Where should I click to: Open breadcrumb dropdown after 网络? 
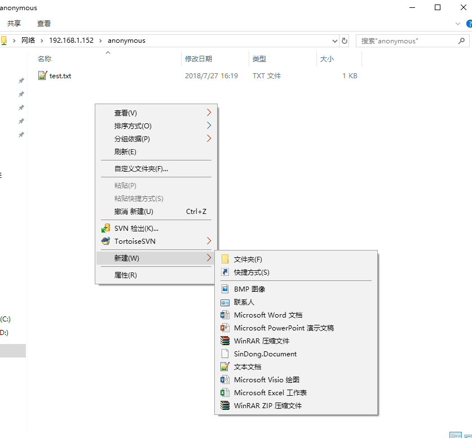[x=42, y=41]
